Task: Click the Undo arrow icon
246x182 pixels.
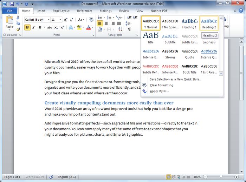Action: [18, 4]
